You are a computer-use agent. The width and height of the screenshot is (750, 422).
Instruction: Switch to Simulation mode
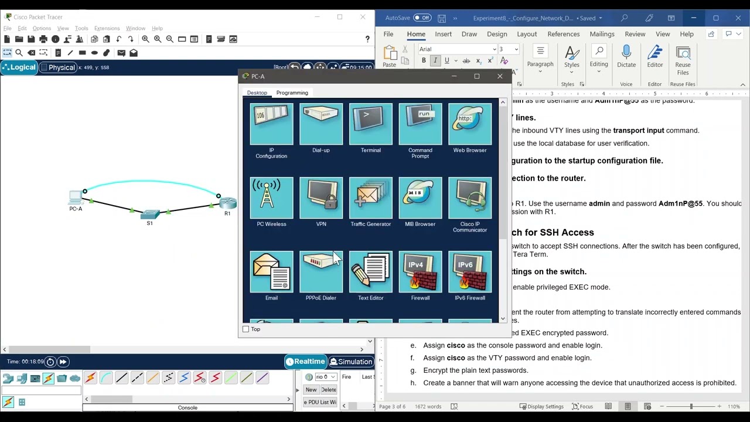(350, 362)
